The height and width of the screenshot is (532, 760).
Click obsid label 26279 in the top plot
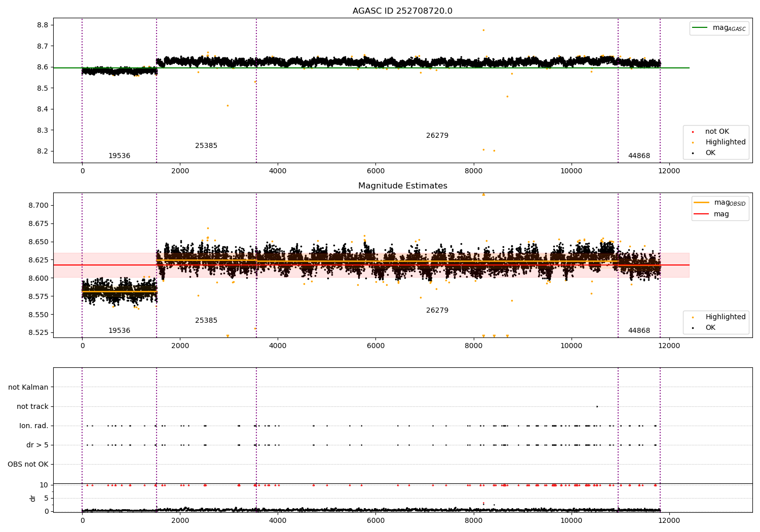[437, 136]
